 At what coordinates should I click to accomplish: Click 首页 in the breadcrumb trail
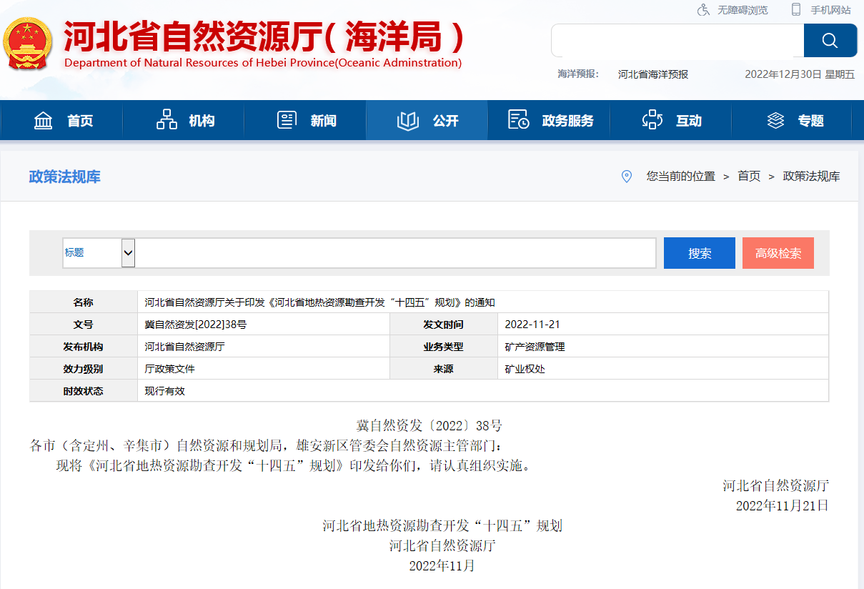coord(748,177)
